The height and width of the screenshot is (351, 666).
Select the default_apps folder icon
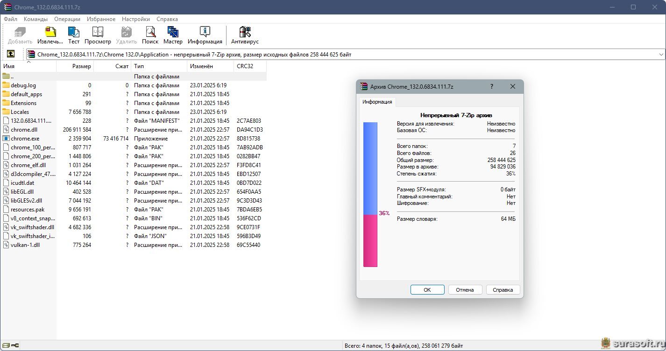pos(6,94)
